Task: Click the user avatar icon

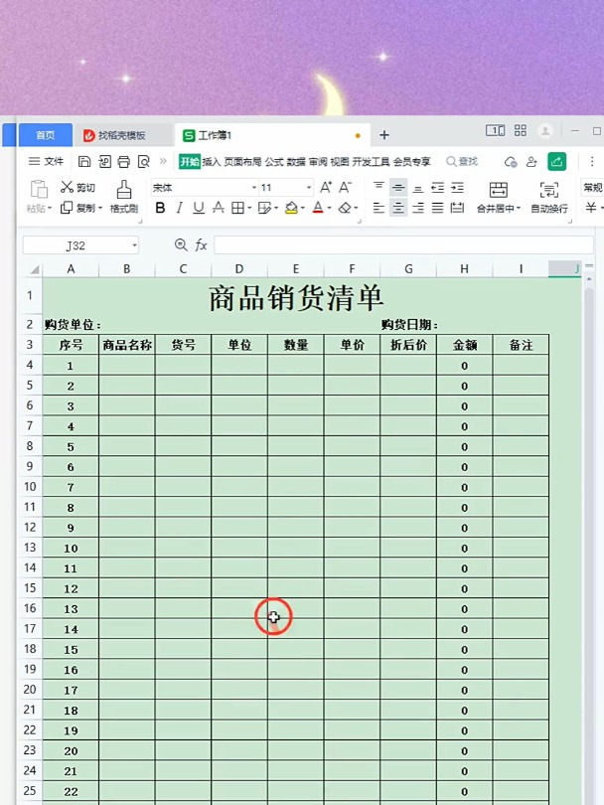Action: click(545, 131)
